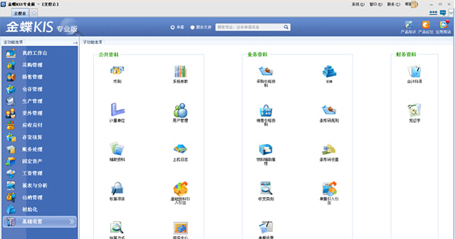Select the 子功能选项 panel tab

(x=93, y=42)
